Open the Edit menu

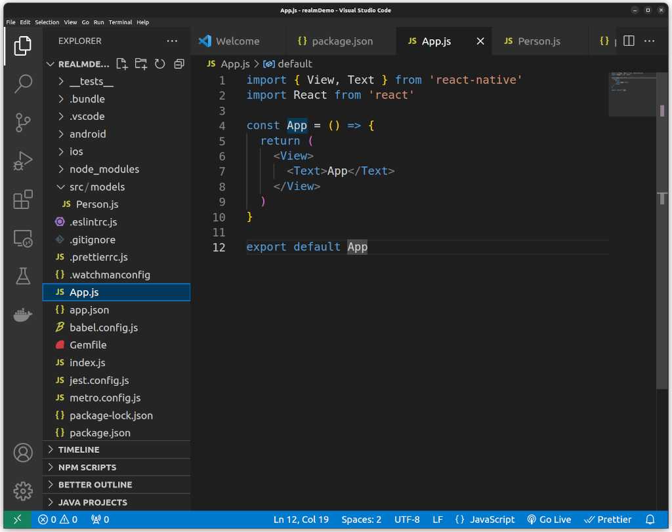pos(26,22)
